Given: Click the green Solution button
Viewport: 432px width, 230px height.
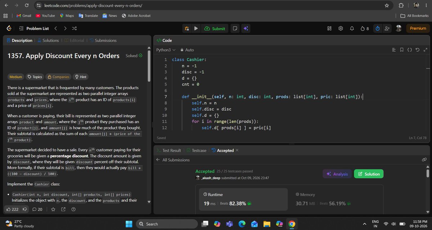Looking at the screenshot, I should [x=369, y=174].
